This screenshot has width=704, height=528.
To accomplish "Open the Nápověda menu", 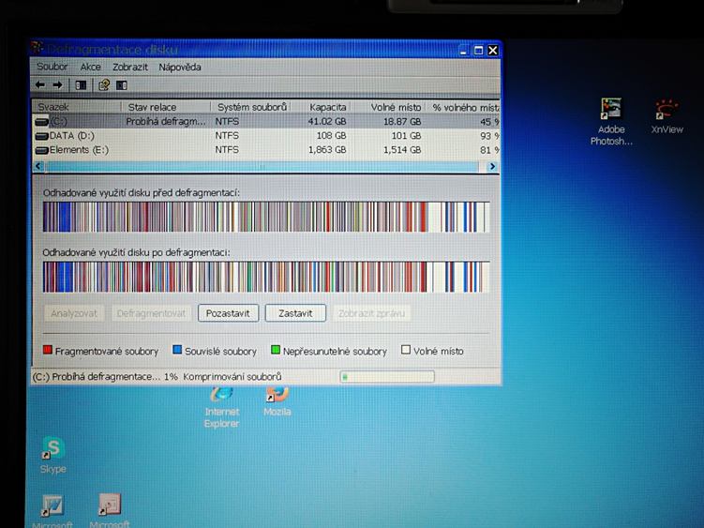I will point(180,68).
